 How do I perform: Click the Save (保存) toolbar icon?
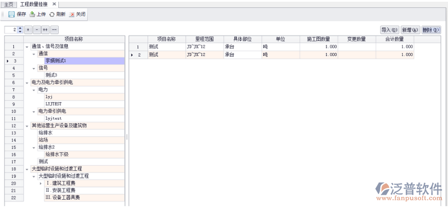(x=11, y=15)
